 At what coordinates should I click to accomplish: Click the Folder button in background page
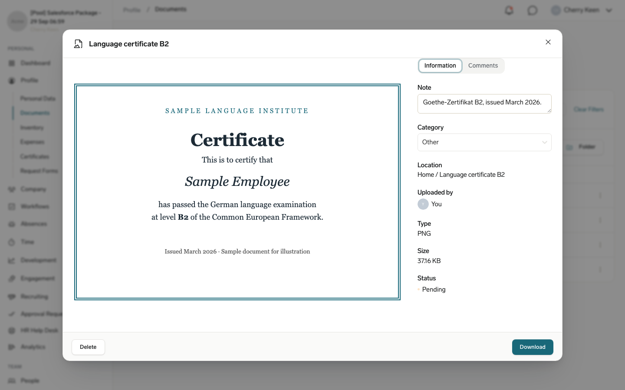582,147
